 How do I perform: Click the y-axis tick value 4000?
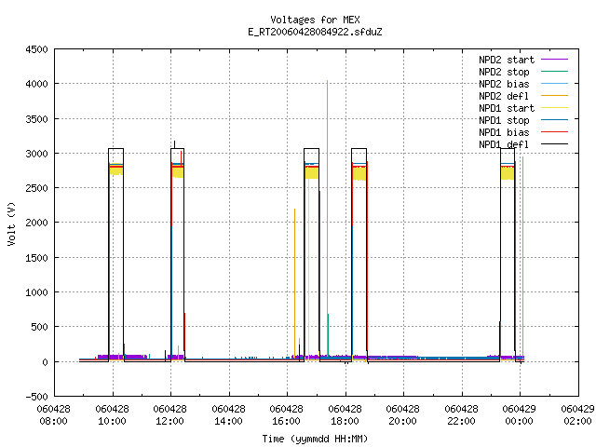36,85
